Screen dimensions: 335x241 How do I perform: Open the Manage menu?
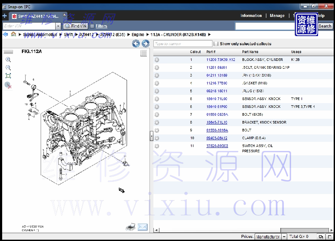[277, 16]
